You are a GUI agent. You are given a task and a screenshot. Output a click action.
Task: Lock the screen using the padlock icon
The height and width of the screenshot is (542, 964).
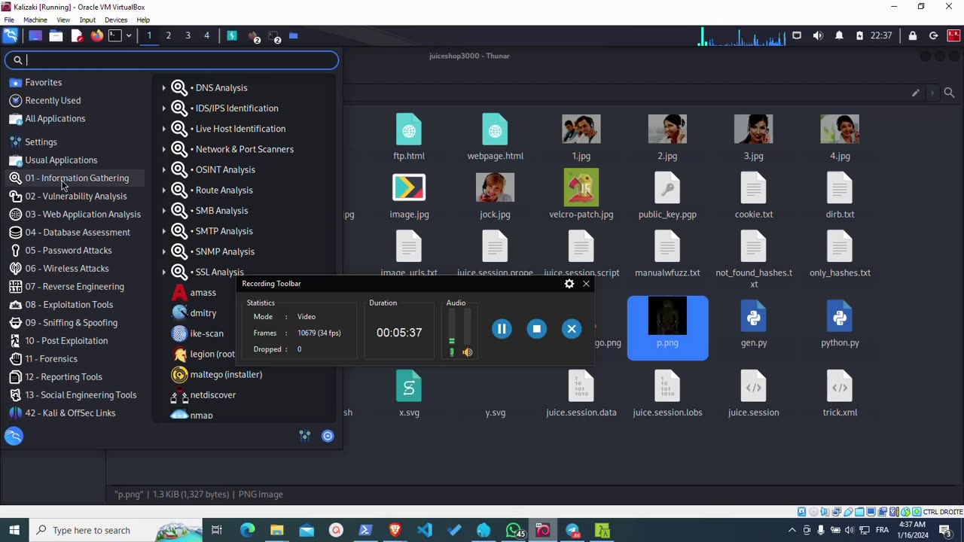click(913, 35)
